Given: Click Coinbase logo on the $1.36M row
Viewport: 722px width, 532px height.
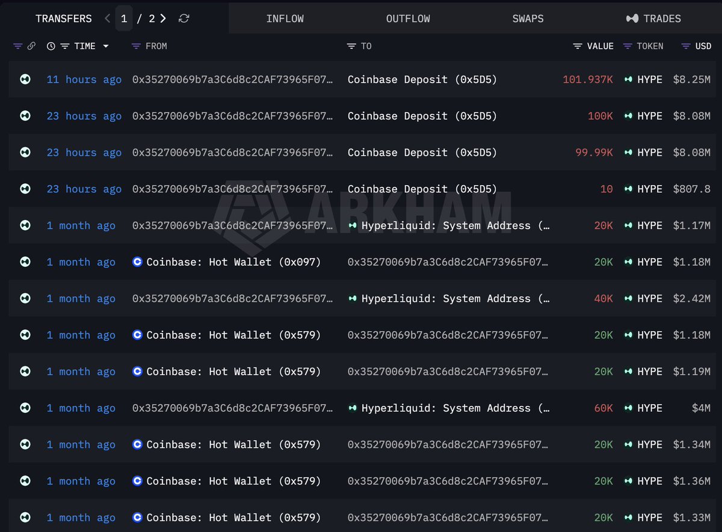Looking at the screenshot, I should [137, 481].
